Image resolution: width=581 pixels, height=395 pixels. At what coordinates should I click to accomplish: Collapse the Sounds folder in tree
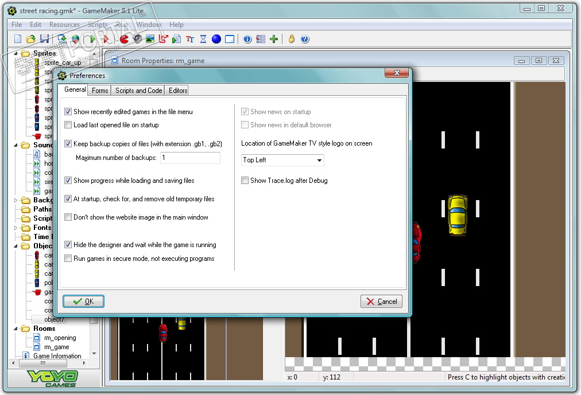pos(16,145)
